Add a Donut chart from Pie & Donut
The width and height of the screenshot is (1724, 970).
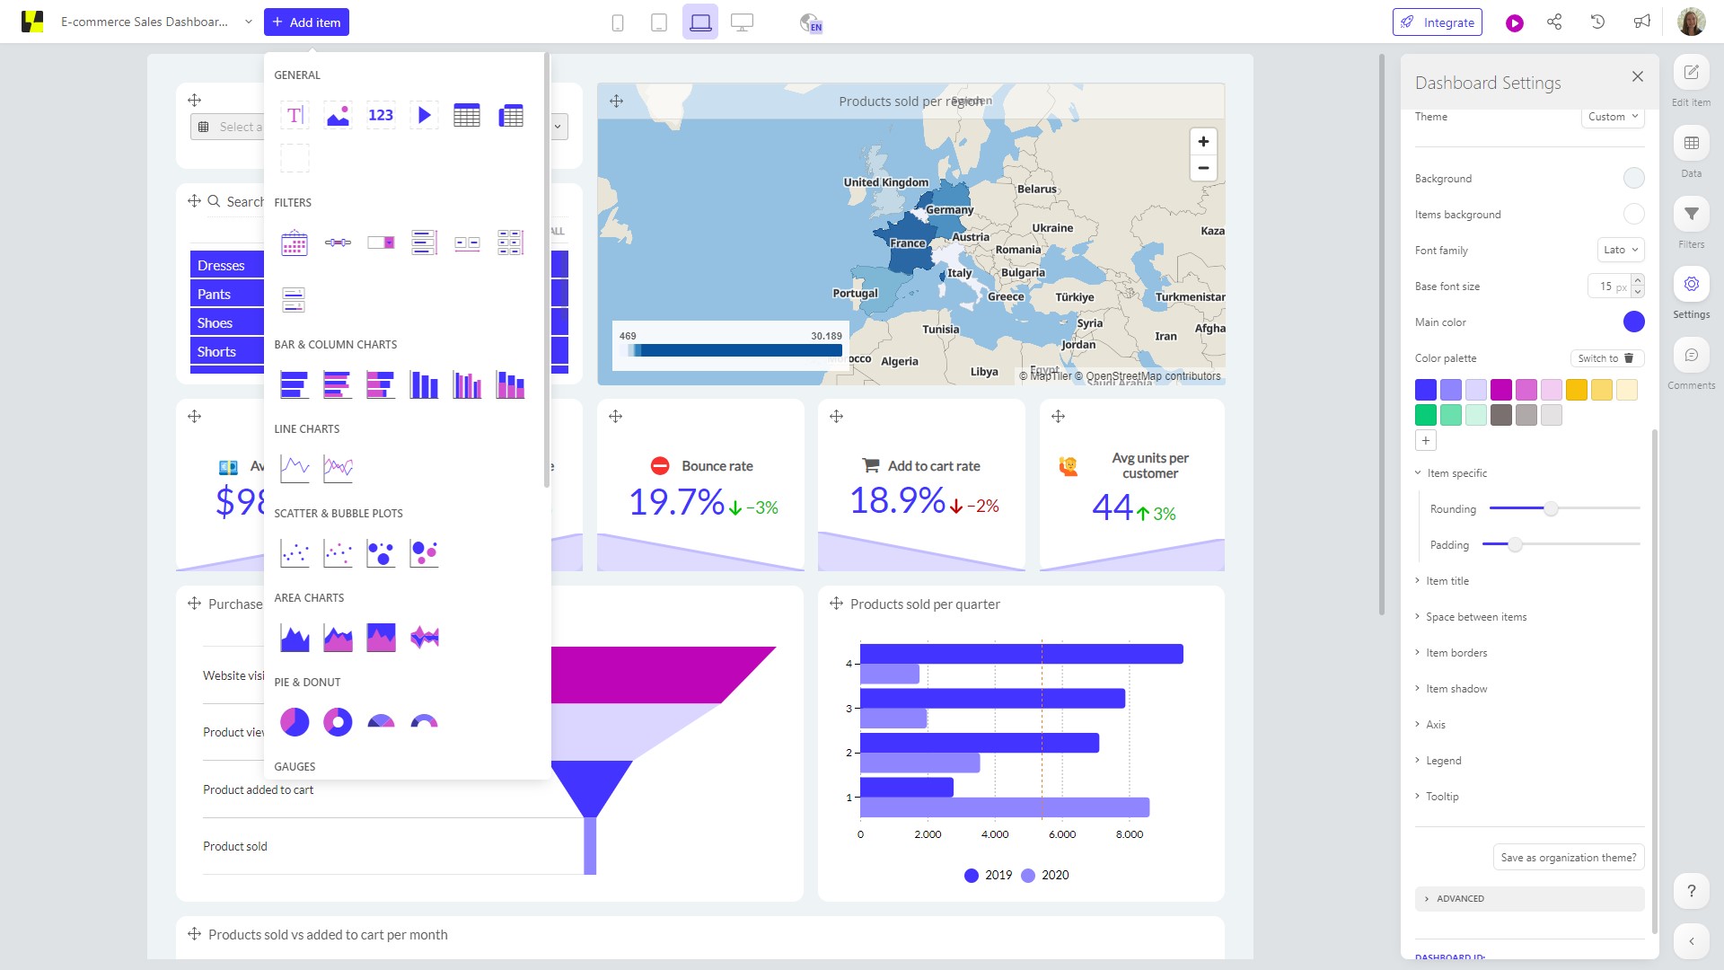pos(338,721)
